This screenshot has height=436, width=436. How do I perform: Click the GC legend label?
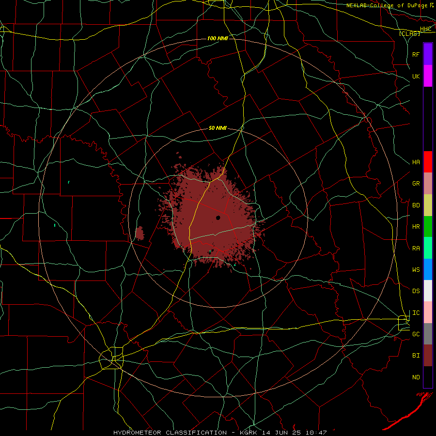[x=416, y=334]
